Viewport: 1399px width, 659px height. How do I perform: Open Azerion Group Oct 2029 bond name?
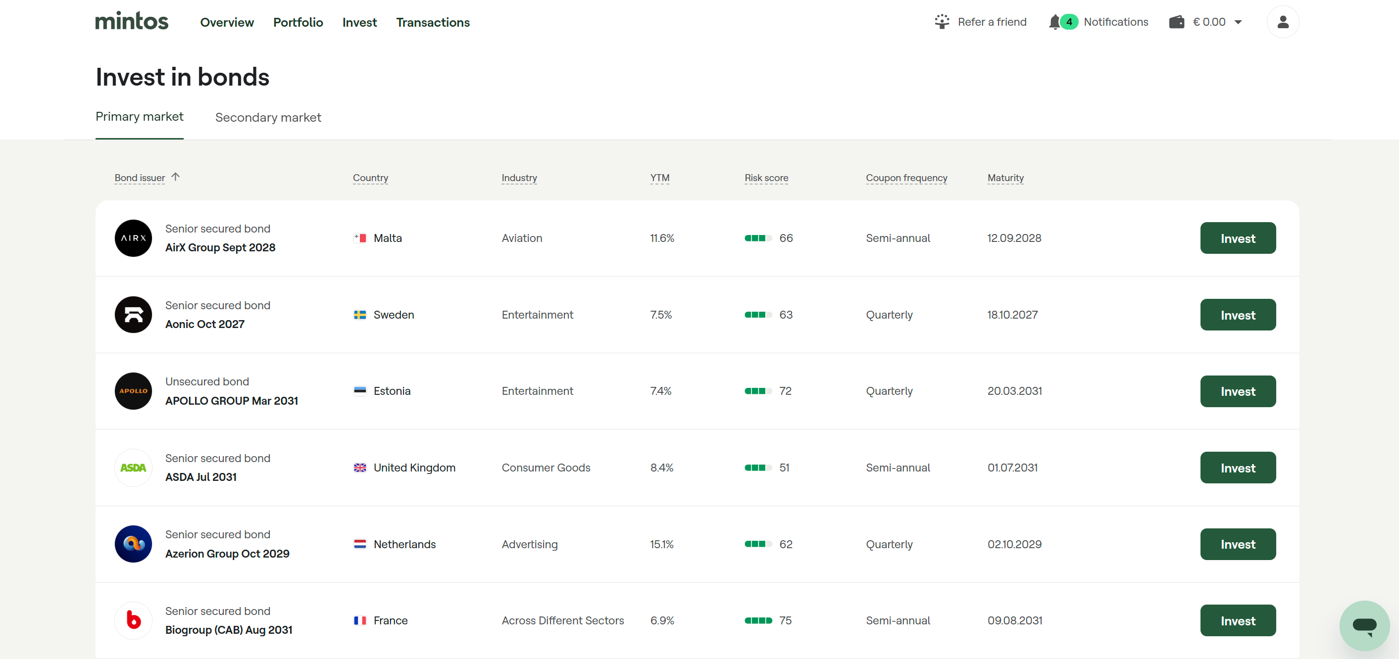[227, 554]
